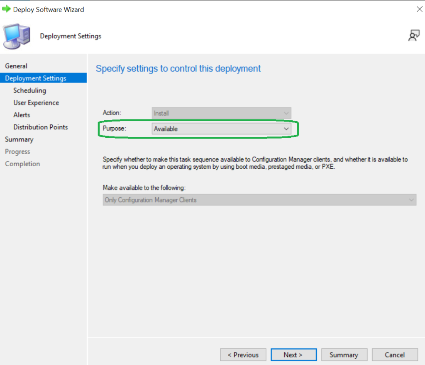Click the task sequence availability description text
425x365 pixels.
point(255,163)
